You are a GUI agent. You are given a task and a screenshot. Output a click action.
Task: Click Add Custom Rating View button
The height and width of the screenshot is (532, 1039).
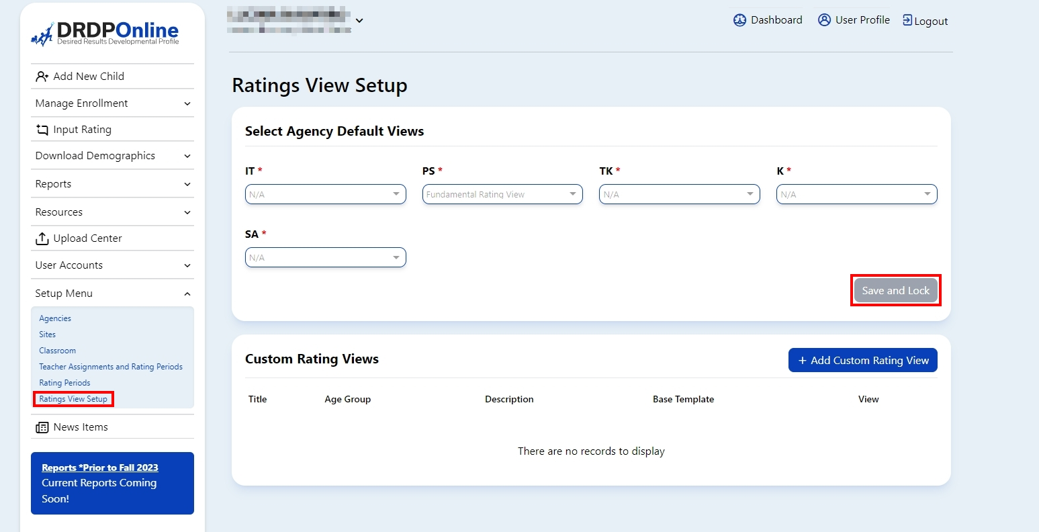tap(862, 360)
